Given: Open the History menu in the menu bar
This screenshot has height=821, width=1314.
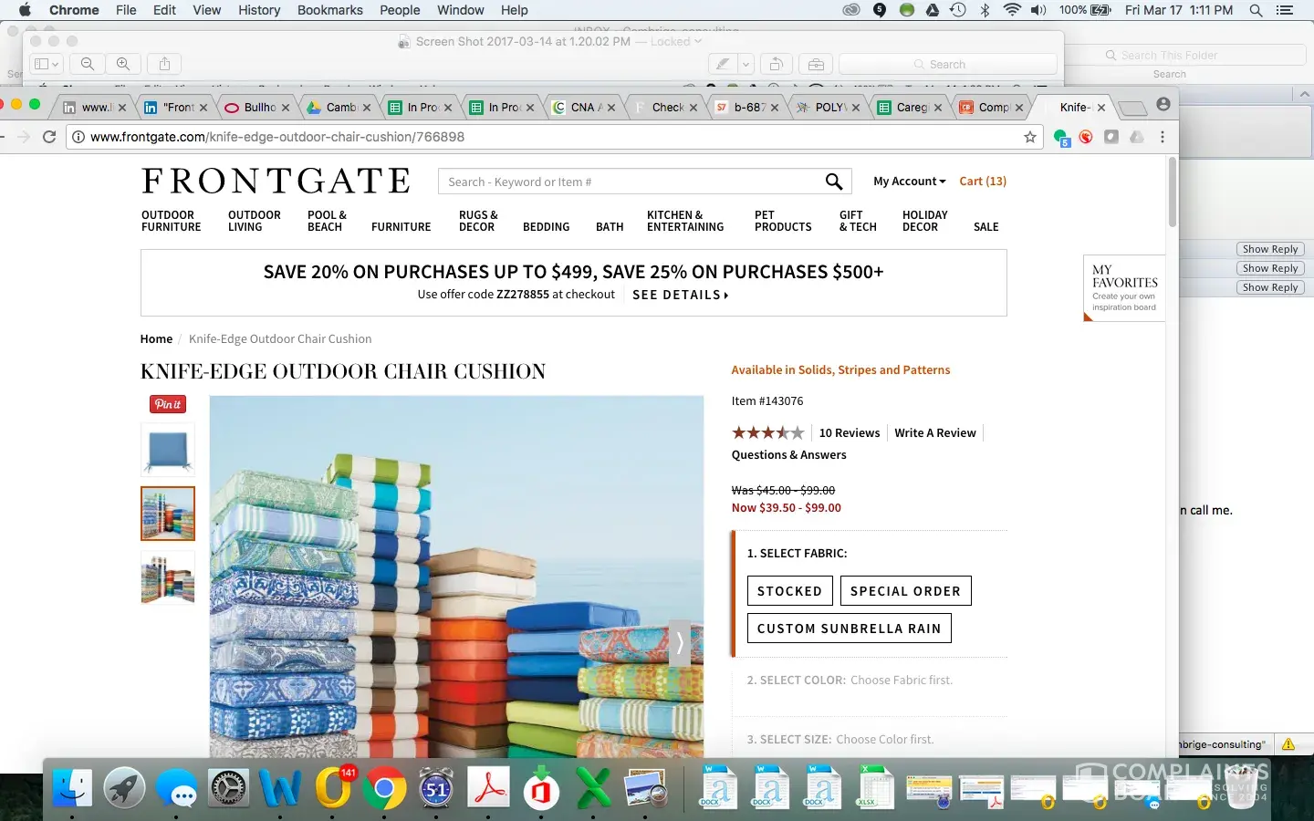Looking at the screenshot, I should pos(259,10).
